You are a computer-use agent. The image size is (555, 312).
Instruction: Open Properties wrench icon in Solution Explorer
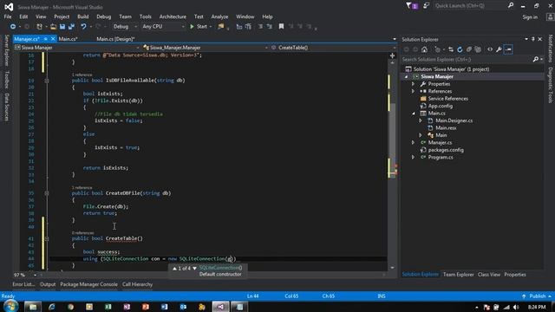point(499,49)
